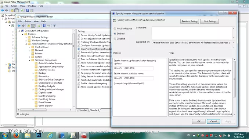
Task: Select the Not Configured radio button
Action: 115,28
